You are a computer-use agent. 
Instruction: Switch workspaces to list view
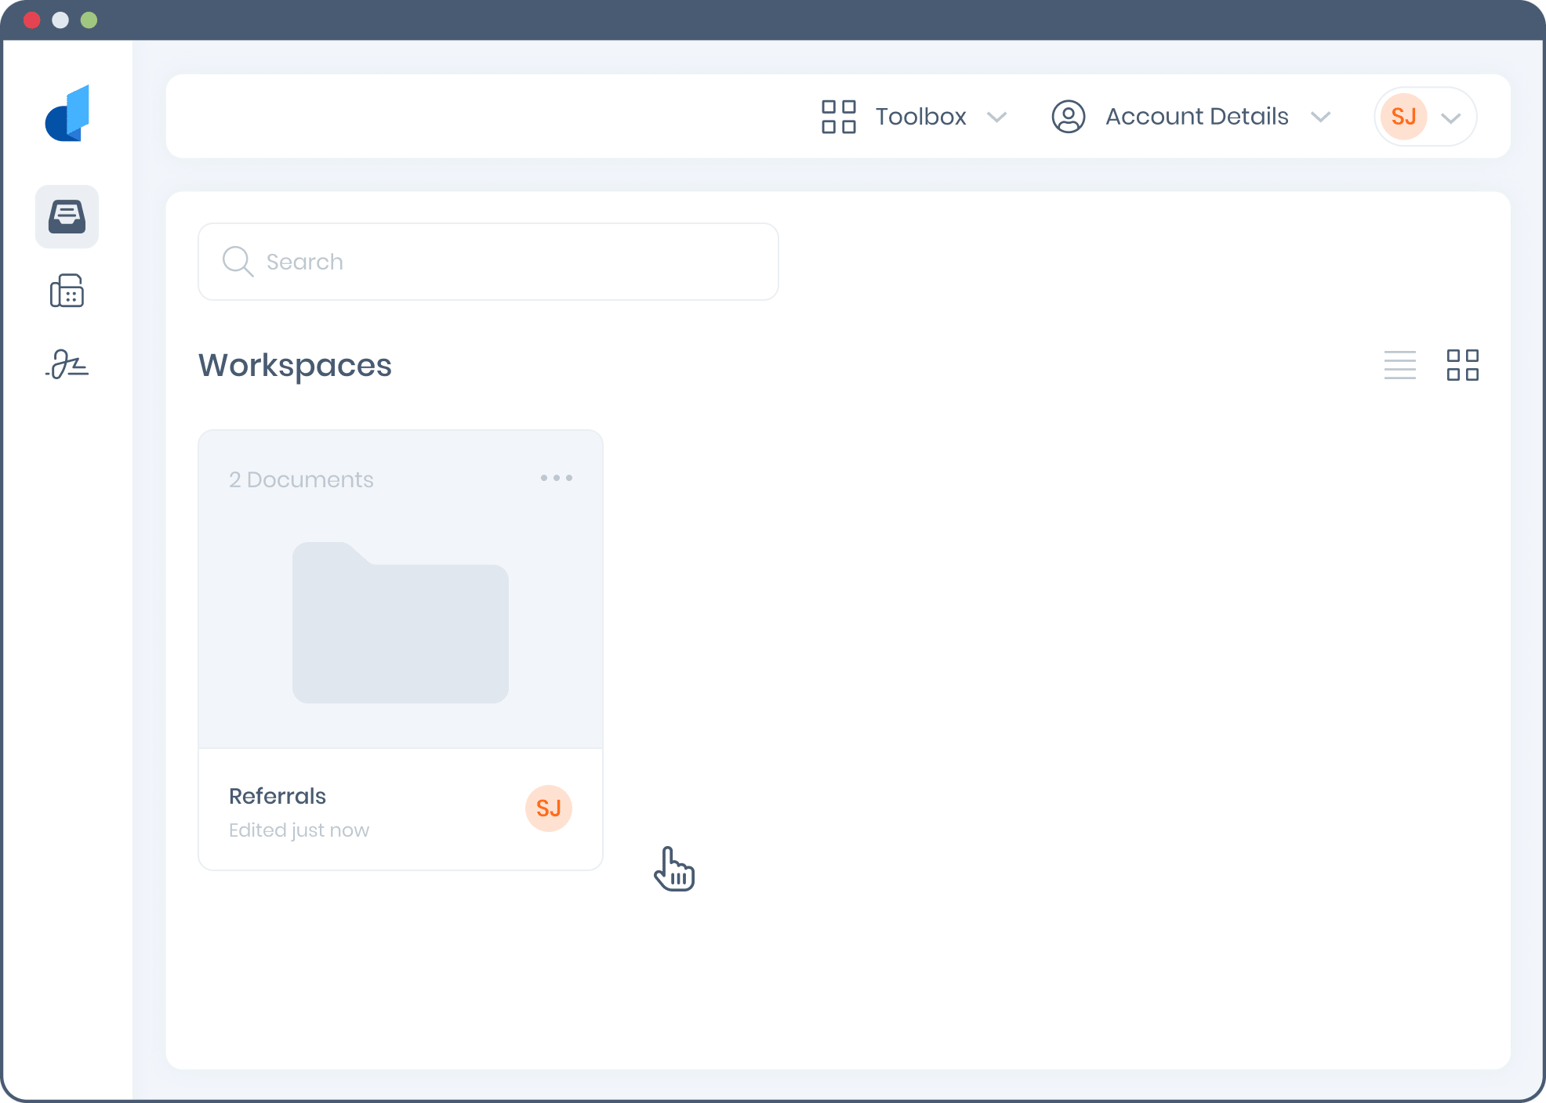(1400, 365)
